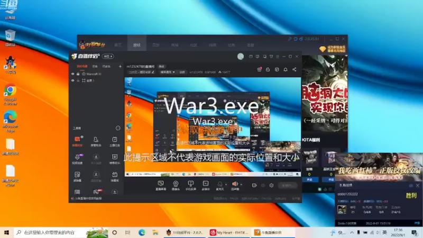Viewport: 423px width, 238px height.
Task: Switch to the first scene tab in red
Action: [x=82, y=67]
